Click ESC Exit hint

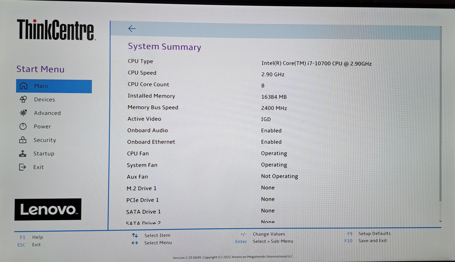click(x=29, y=245)
